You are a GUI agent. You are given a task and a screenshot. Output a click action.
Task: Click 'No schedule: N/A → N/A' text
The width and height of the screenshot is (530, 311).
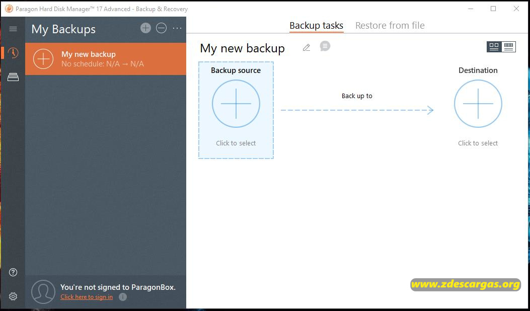coord(103,64)
